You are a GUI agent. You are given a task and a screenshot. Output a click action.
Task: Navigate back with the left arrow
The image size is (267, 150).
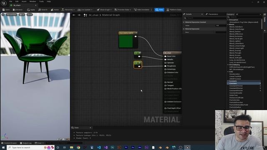74,15
